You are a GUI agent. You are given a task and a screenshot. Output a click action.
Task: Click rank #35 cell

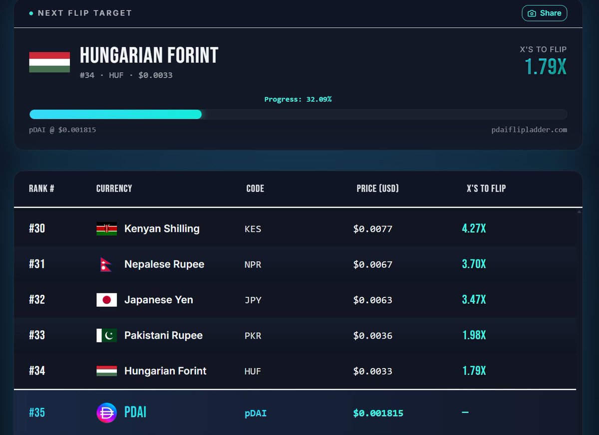[37, 413]
